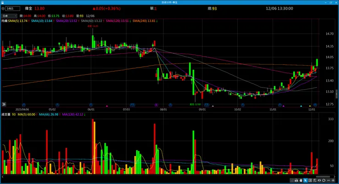Click the refresh icon in bottom toolbar
Image resolution: width=339 pixels, height=184 pixels.
(x=323, y=180)
